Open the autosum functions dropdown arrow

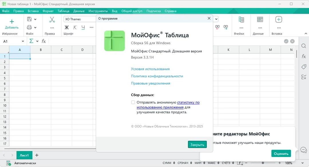click(x=37, y=41)
